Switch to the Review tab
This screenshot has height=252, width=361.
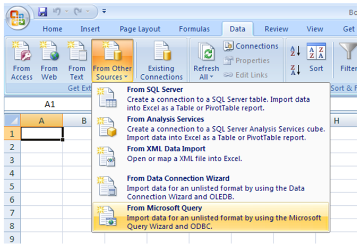click(x=276, y=29)
